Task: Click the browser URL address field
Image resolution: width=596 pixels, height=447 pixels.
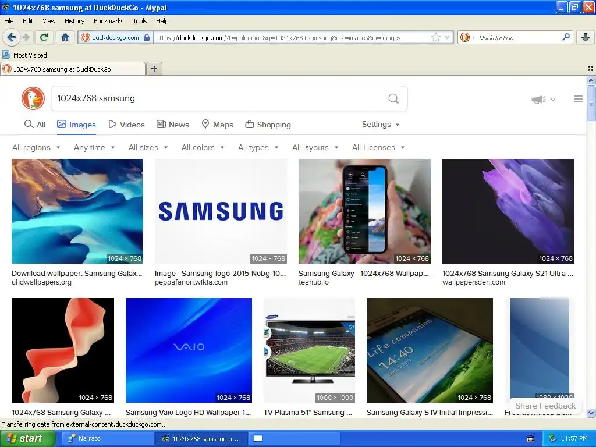Action: click(x=292, y=38)
